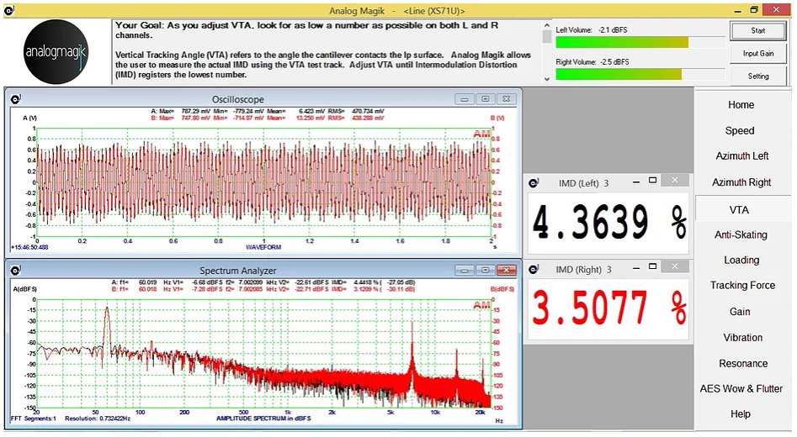Viewport: 797px width, 437px height.
Task: Minimize the Spectrum Analyzer window
Action: click(x=465, y=271)
